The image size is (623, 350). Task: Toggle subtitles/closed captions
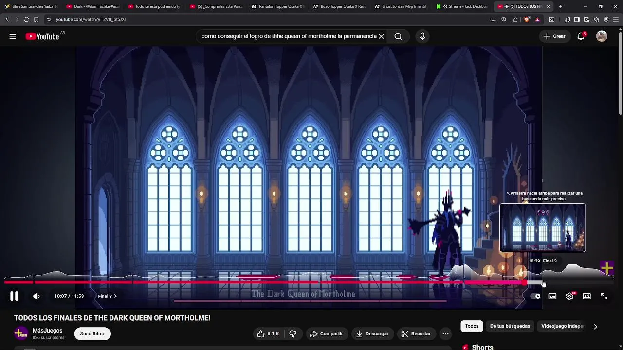click(x=552, y=296)
